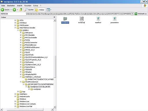Go up one folder level icon
Screen dimensions: 148x111
(21, 10)
